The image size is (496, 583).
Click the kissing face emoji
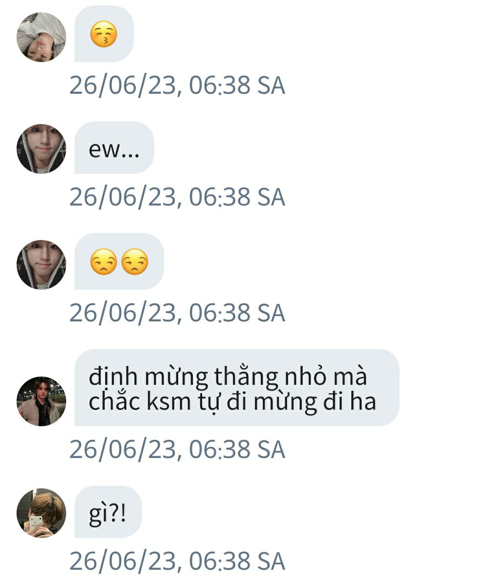[104, 35]
